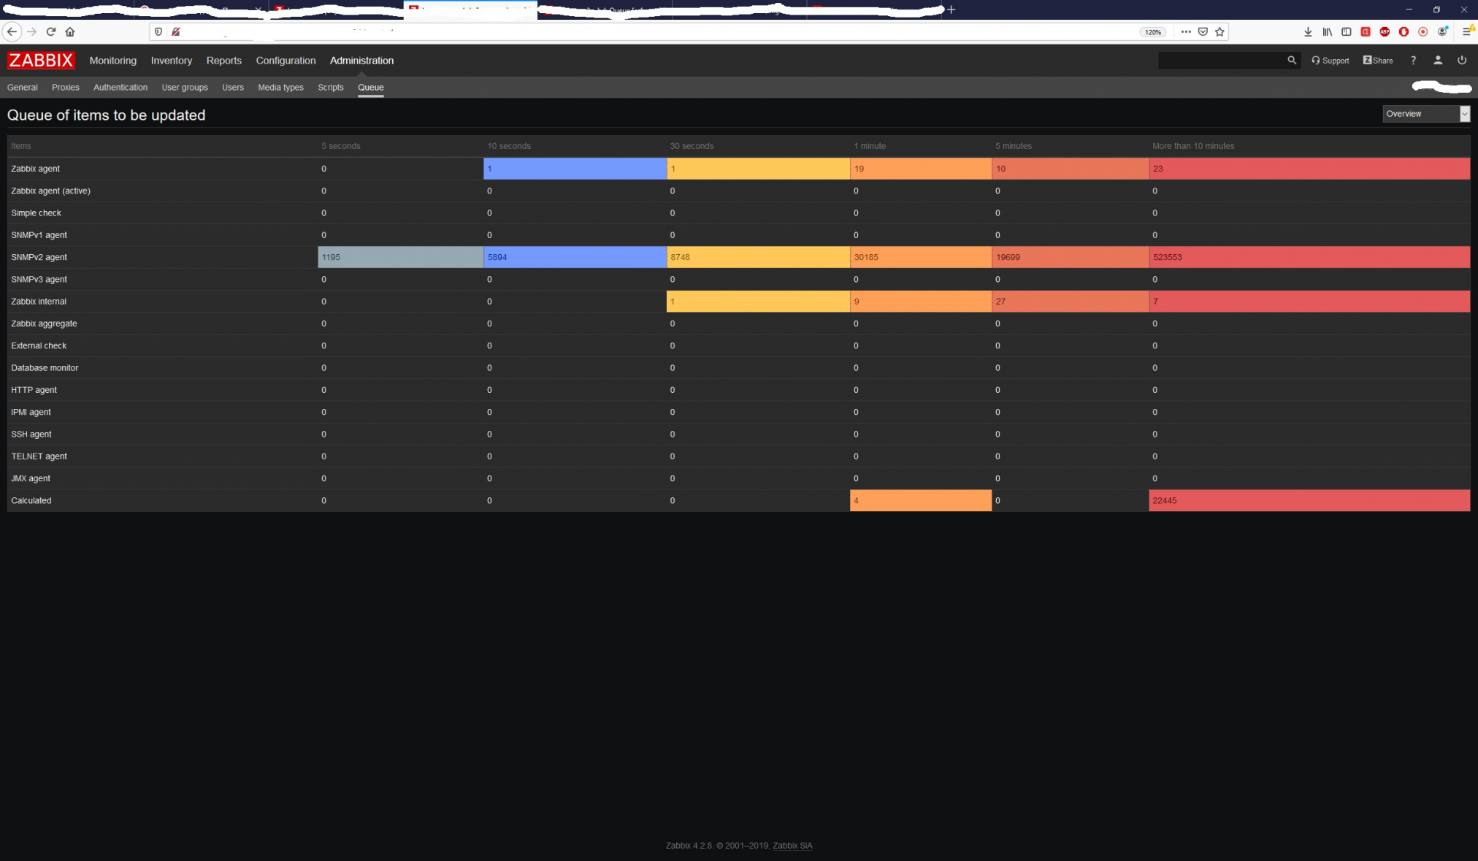Open the Firefox hamburger menu
The width and height of the screenshot is (1478, 861).
click(x=1466, y=31)
